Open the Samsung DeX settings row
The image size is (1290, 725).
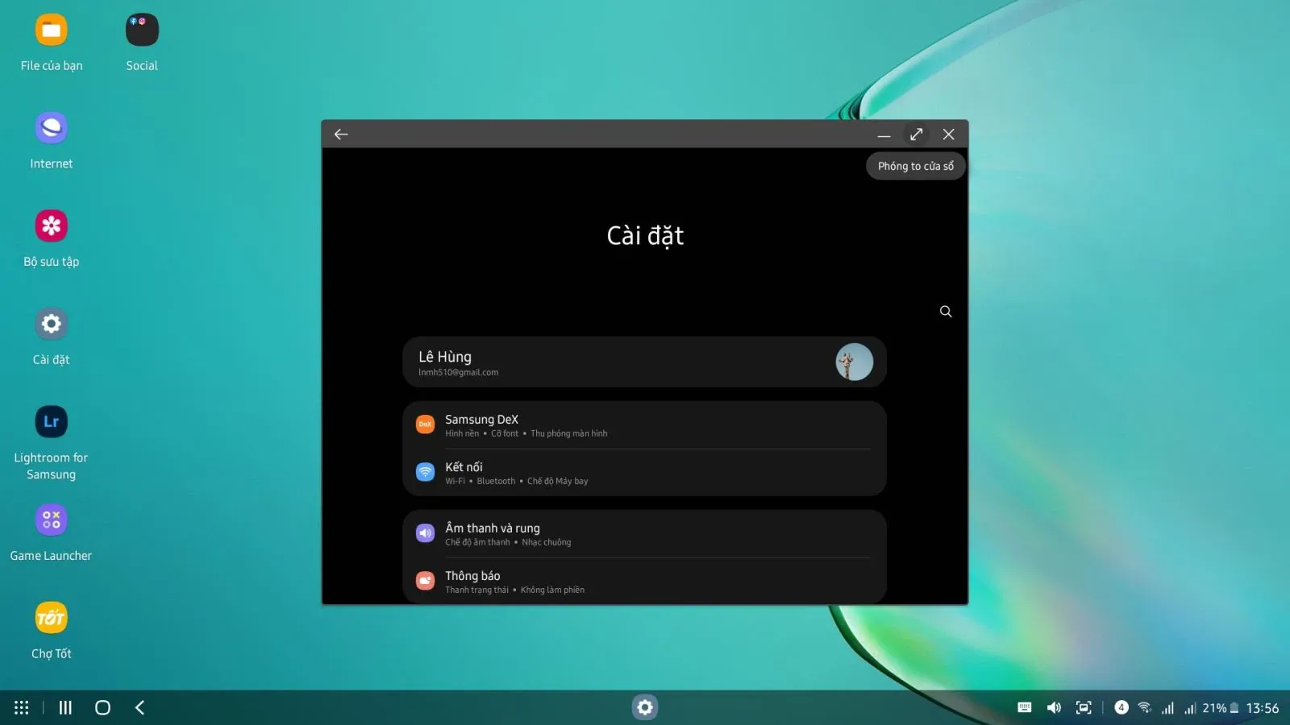(x=645, y=425)
